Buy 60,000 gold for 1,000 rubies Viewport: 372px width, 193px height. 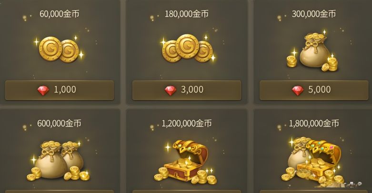(x=60, y=91)
